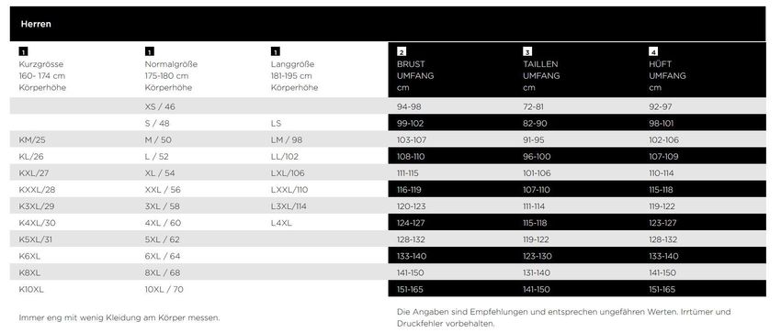The image size is (781, 333).
Task: Select size M / 50 in Normalgröße
Action: point(158,139)
